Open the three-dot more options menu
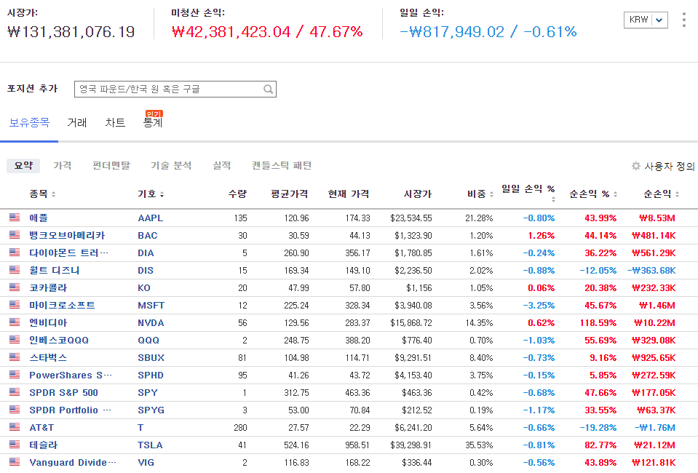Viewport: 698px width, 473px height. click(683, 20)
